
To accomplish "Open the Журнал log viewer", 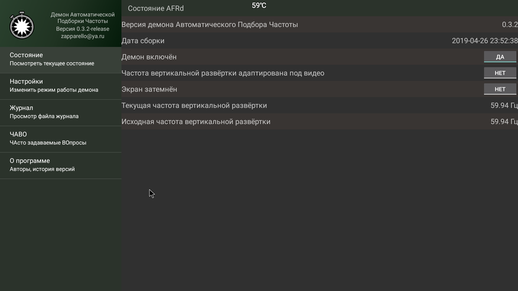I will pos(61,112).
